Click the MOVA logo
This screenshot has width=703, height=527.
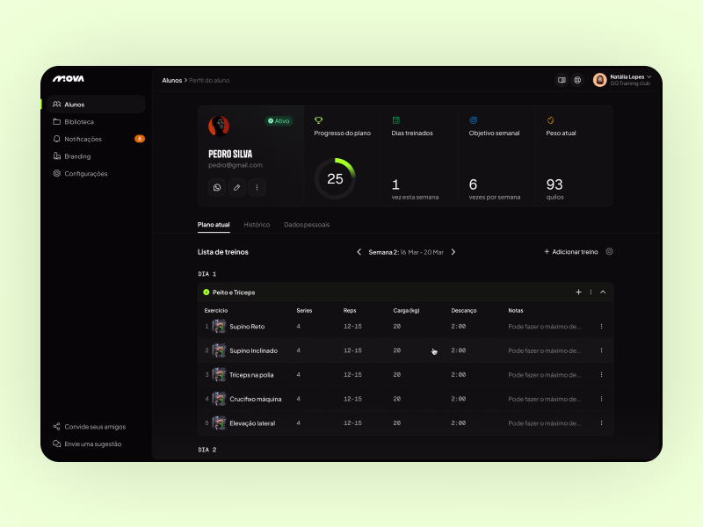(69, 79)
